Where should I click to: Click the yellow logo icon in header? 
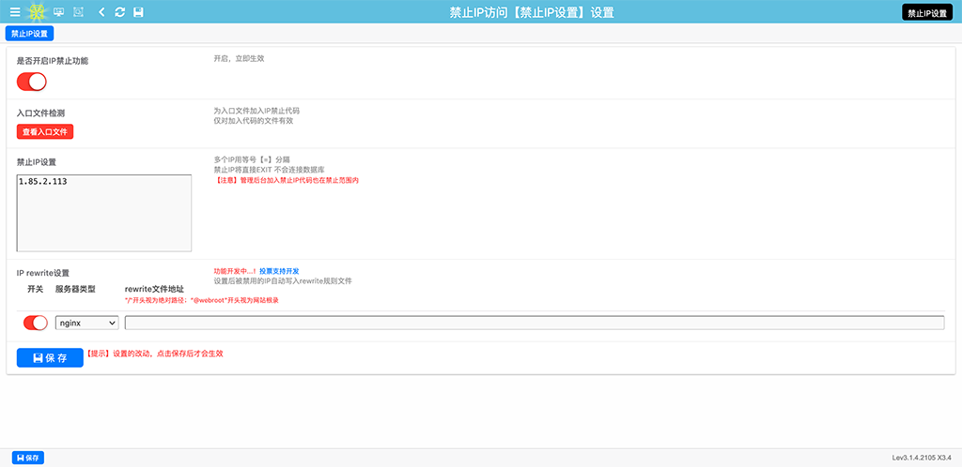37,12
